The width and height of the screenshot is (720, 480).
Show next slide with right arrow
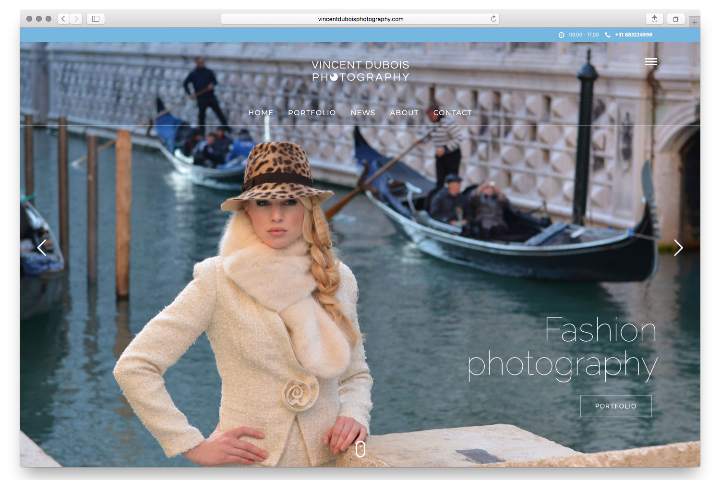tap(678, 248)
